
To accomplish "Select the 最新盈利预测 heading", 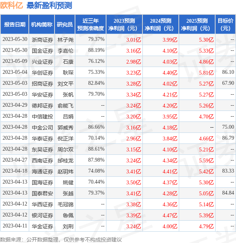I will [49, 5].
